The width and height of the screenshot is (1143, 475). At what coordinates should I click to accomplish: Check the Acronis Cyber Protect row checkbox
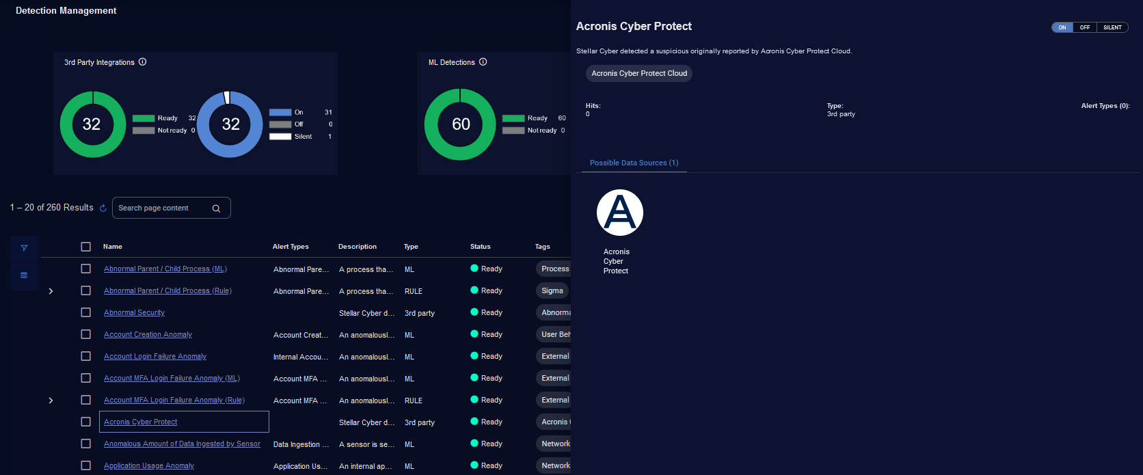[85, 422]
